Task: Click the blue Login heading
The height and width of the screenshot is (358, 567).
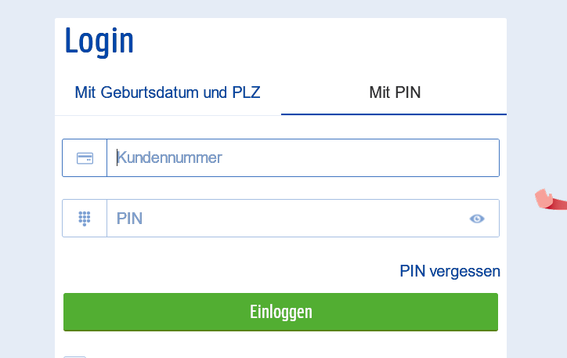Action: (99, 41)
